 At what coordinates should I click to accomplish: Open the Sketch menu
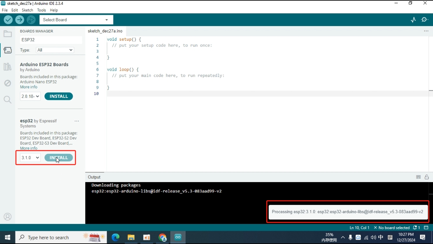[x=27, y=10]
